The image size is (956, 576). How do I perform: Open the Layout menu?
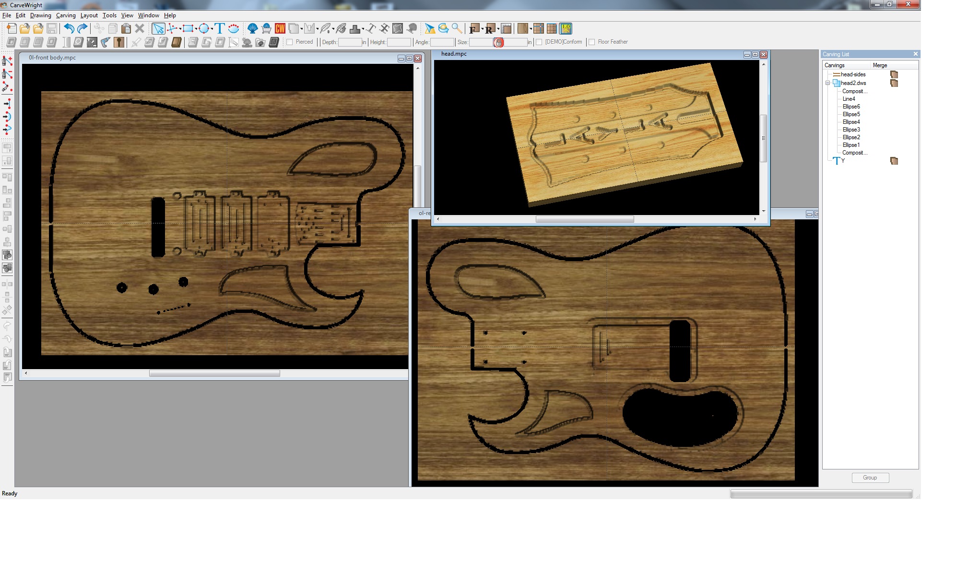coord(89,15)
